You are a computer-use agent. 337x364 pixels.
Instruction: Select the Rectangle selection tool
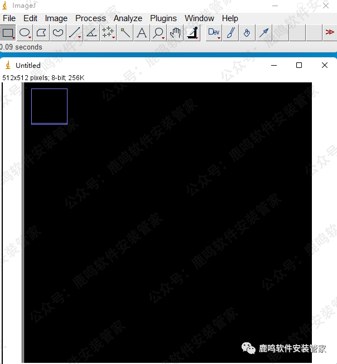8,33
